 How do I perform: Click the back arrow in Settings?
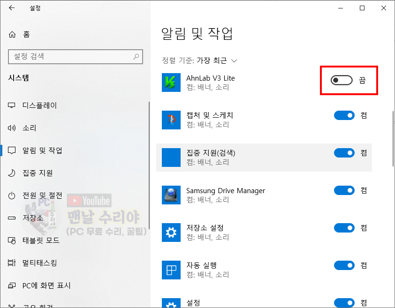(12, 8)
